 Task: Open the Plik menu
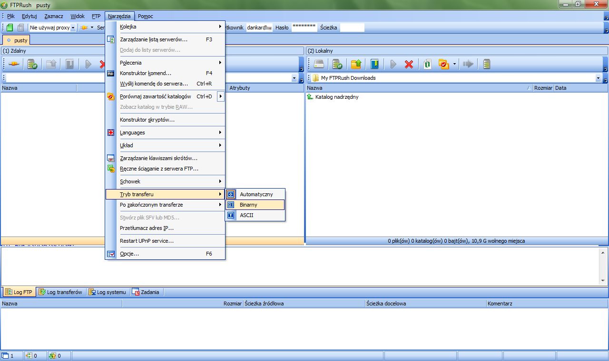pos(11,16)
